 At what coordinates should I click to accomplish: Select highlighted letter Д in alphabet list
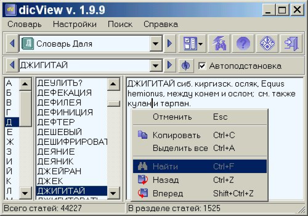(x=12, y=122)
